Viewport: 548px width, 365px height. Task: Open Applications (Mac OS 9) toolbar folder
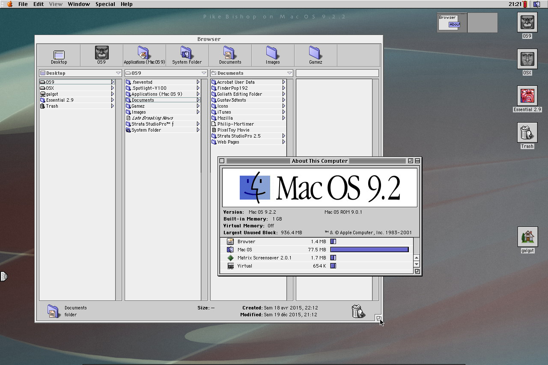pyautogui.click(x=144, y=55)
